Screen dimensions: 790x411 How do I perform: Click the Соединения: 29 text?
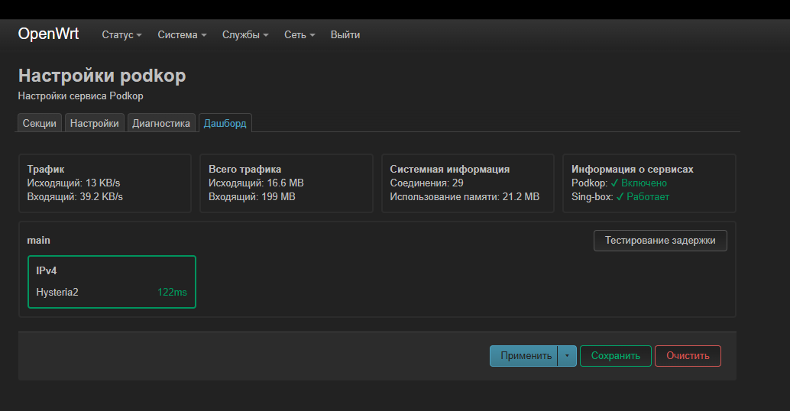(427, 183)
